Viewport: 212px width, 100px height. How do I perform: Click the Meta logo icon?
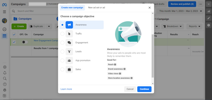tap(5, 5)
